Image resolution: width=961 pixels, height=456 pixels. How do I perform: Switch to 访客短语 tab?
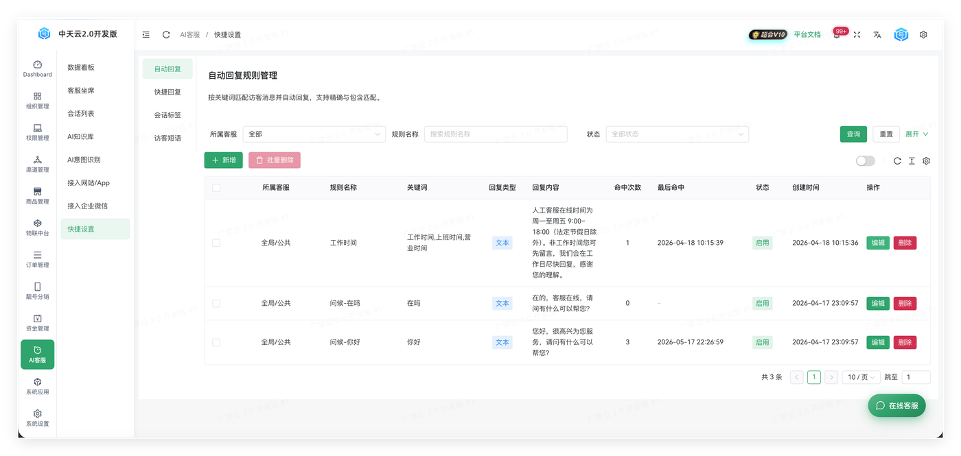pos(167,138)
